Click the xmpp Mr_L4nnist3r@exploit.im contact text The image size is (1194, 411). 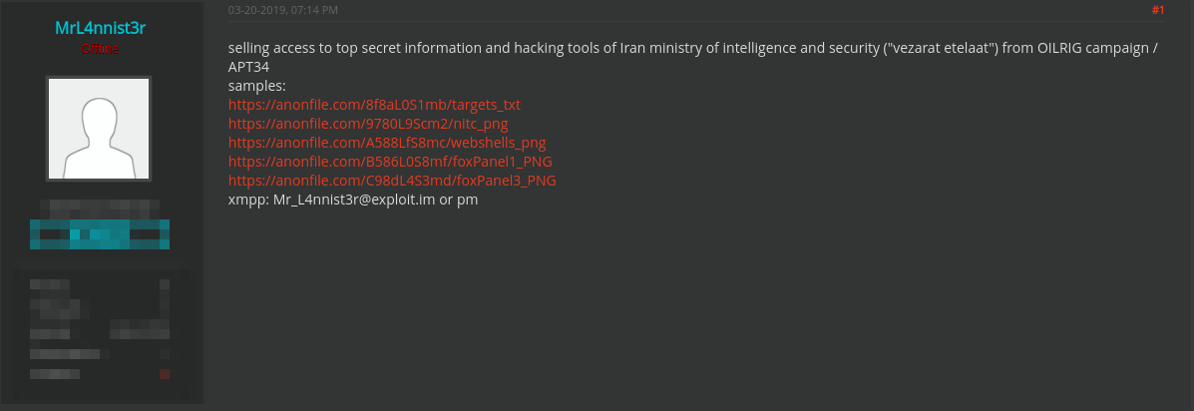click(352, 201)
